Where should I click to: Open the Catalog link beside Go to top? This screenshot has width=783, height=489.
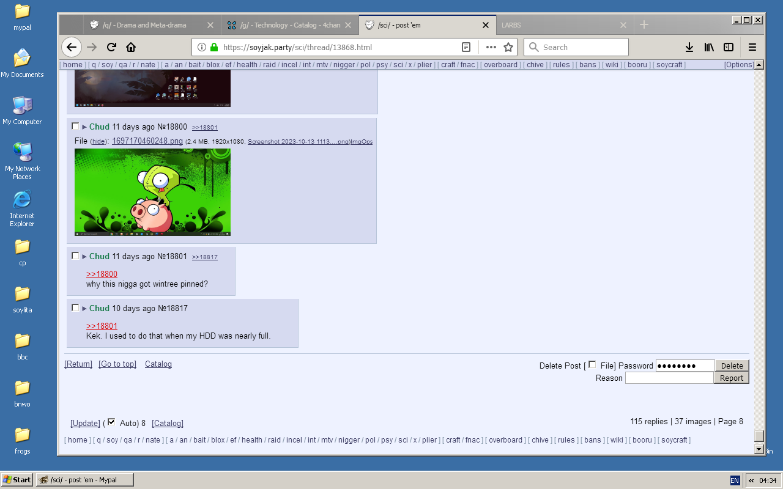(158, 364)
